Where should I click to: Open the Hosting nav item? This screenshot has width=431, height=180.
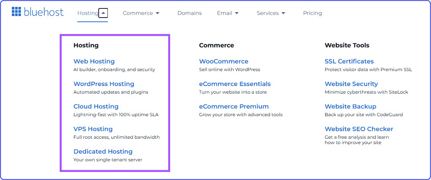tap(88, 13)
